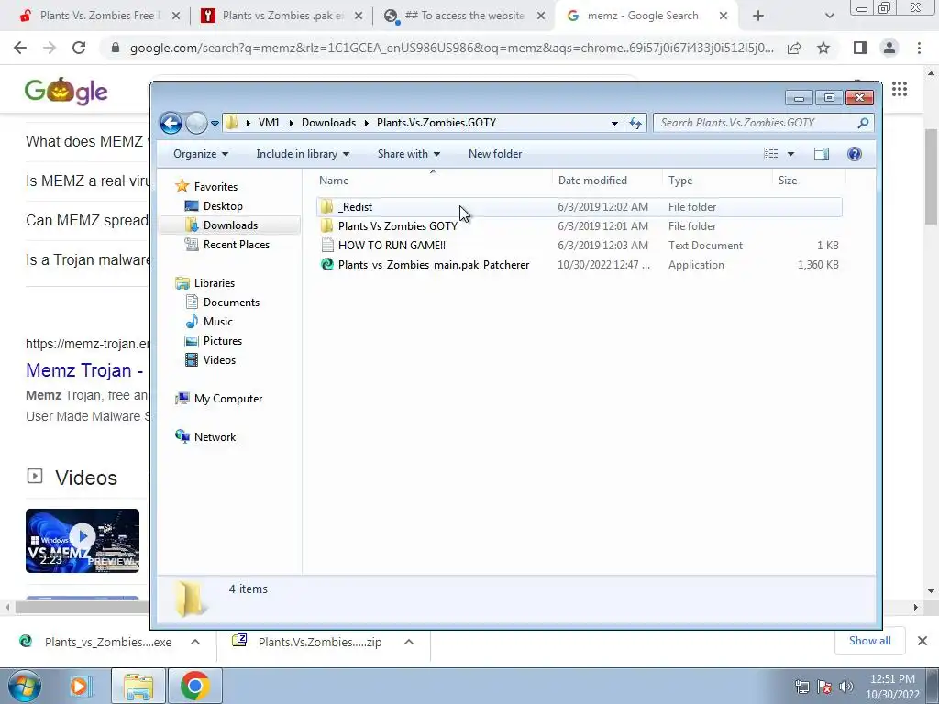
Task: Share this page icon in address bar
Action: [x=794, y=48]
